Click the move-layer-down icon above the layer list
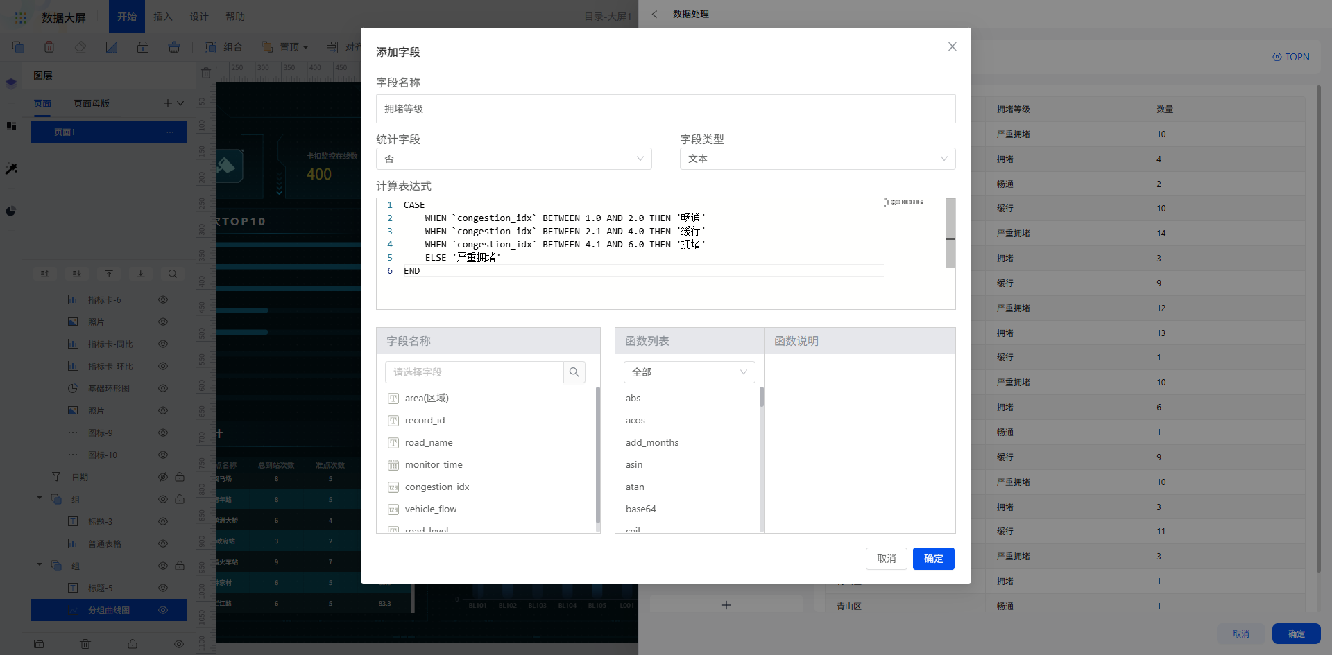This screenshot has width=1332, height=655. pos(77,274)
